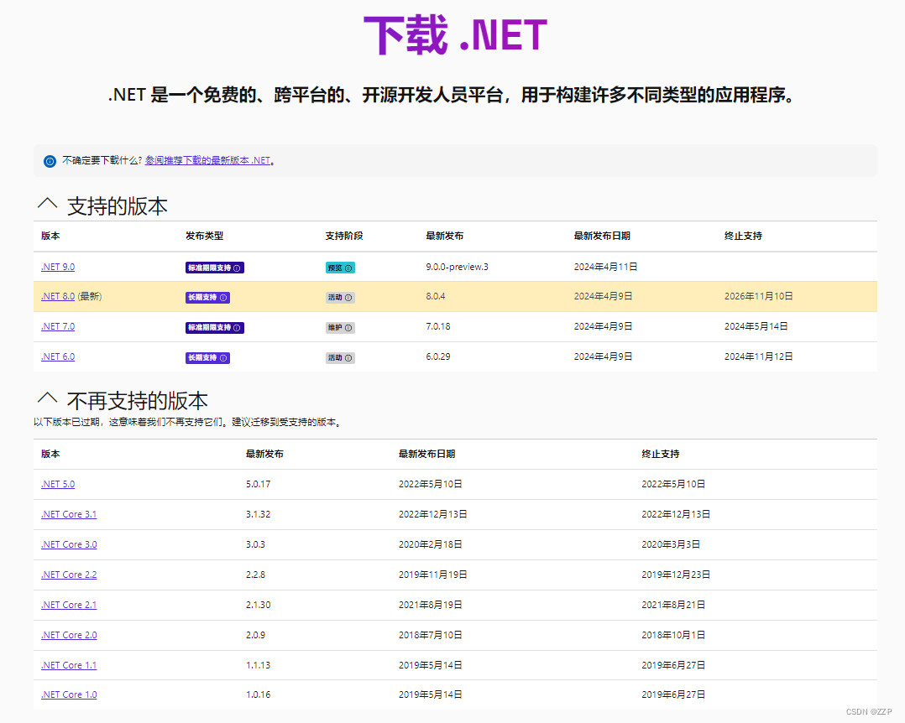The width and height of the screenshot is (905, 723).
Task: Collapse the 不再支持的版本 section chevron
Action: point(47,398)
